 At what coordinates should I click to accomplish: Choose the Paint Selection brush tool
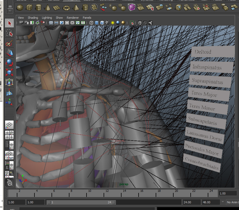click(x=9, y=43)
